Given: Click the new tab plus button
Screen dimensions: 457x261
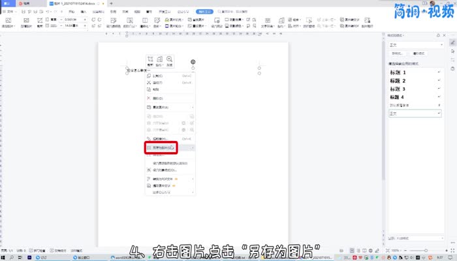Looking at the screenshot, I should (112, 3).
